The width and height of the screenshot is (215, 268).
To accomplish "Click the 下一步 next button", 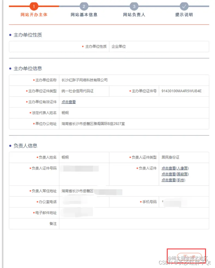I will tap(190, 257).
